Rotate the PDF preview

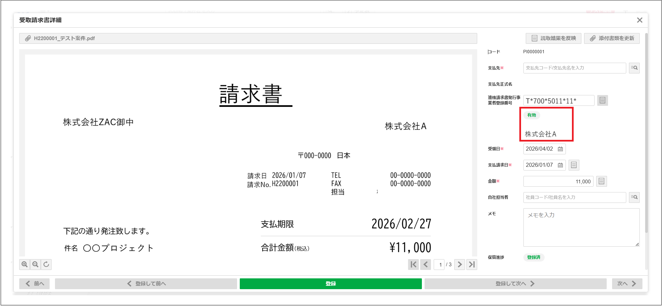46,265
